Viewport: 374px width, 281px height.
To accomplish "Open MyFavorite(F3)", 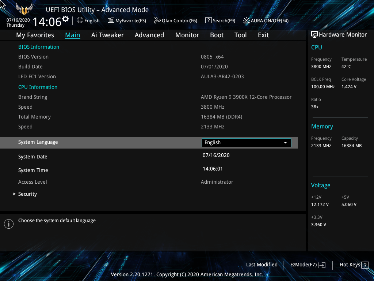I will (127, 20).
